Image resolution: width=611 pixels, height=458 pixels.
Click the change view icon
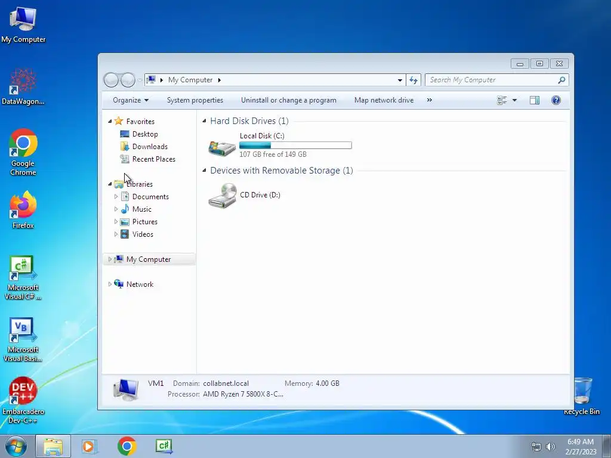point(502,100)
